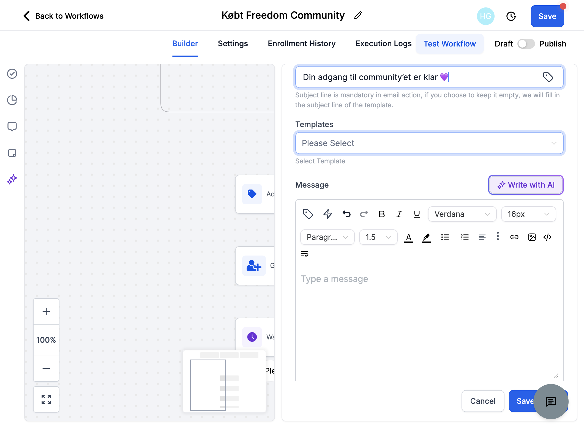This screenshot has height=428, width=584.
Task: Open the stats pie chart sidebar icon
Action: coord(12,100)
